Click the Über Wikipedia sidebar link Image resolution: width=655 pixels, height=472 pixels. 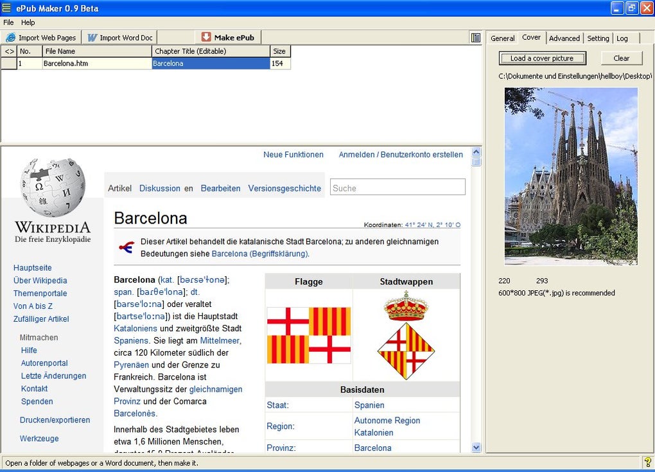40,280
